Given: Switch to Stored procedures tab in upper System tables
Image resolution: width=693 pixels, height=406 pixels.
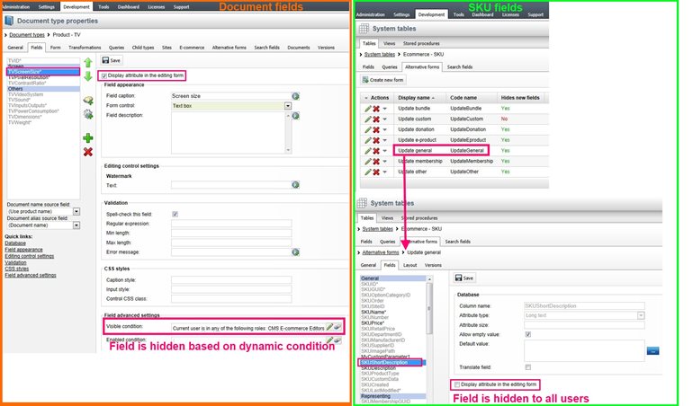Looking at the screenshot, I should click(421, 44).
